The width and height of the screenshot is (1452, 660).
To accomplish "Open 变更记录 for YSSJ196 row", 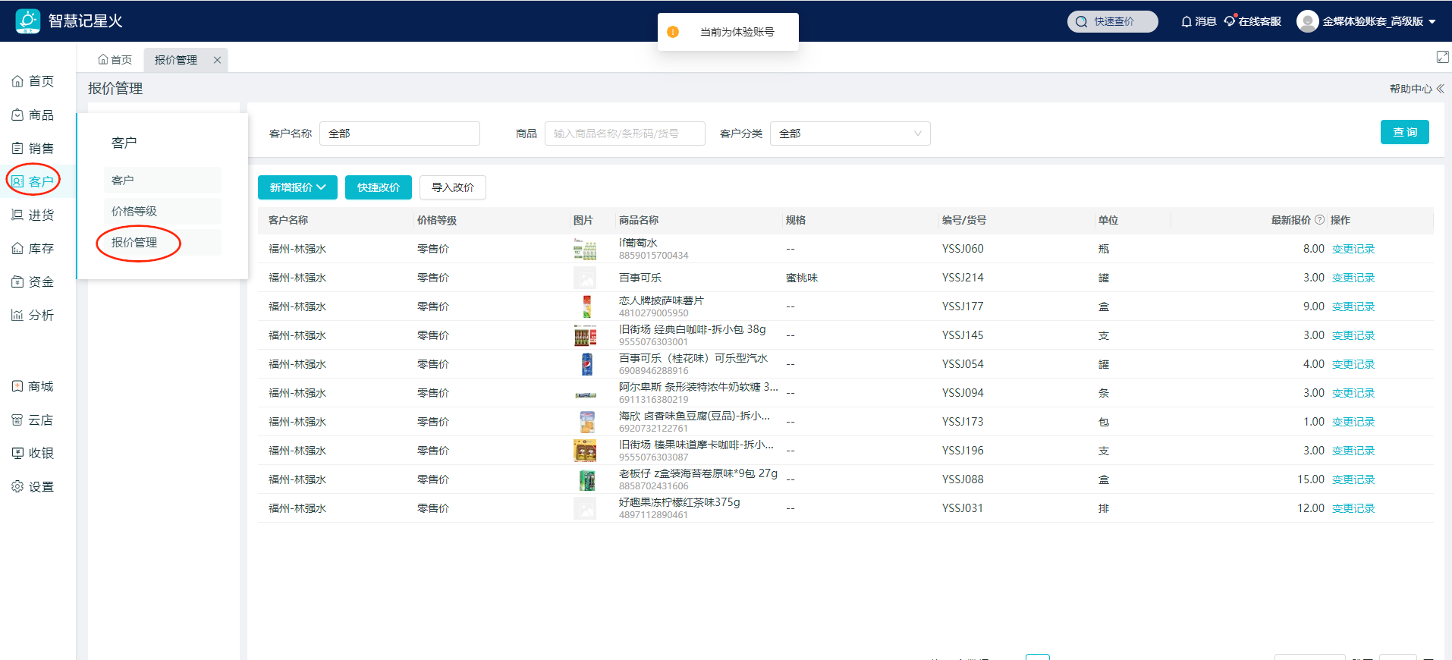I will 1353,451.
